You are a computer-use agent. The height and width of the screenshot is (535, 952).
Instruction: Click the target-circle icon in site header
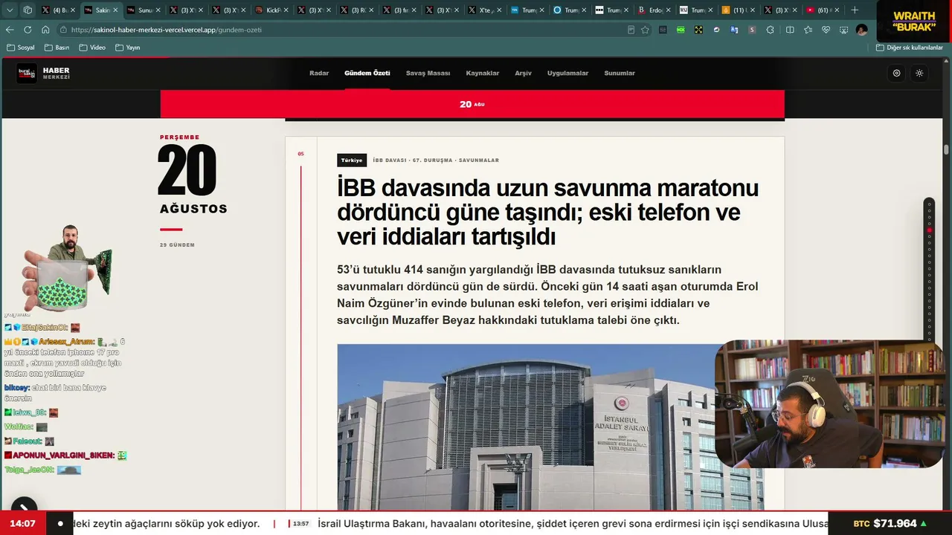click(x=896, y=73)
